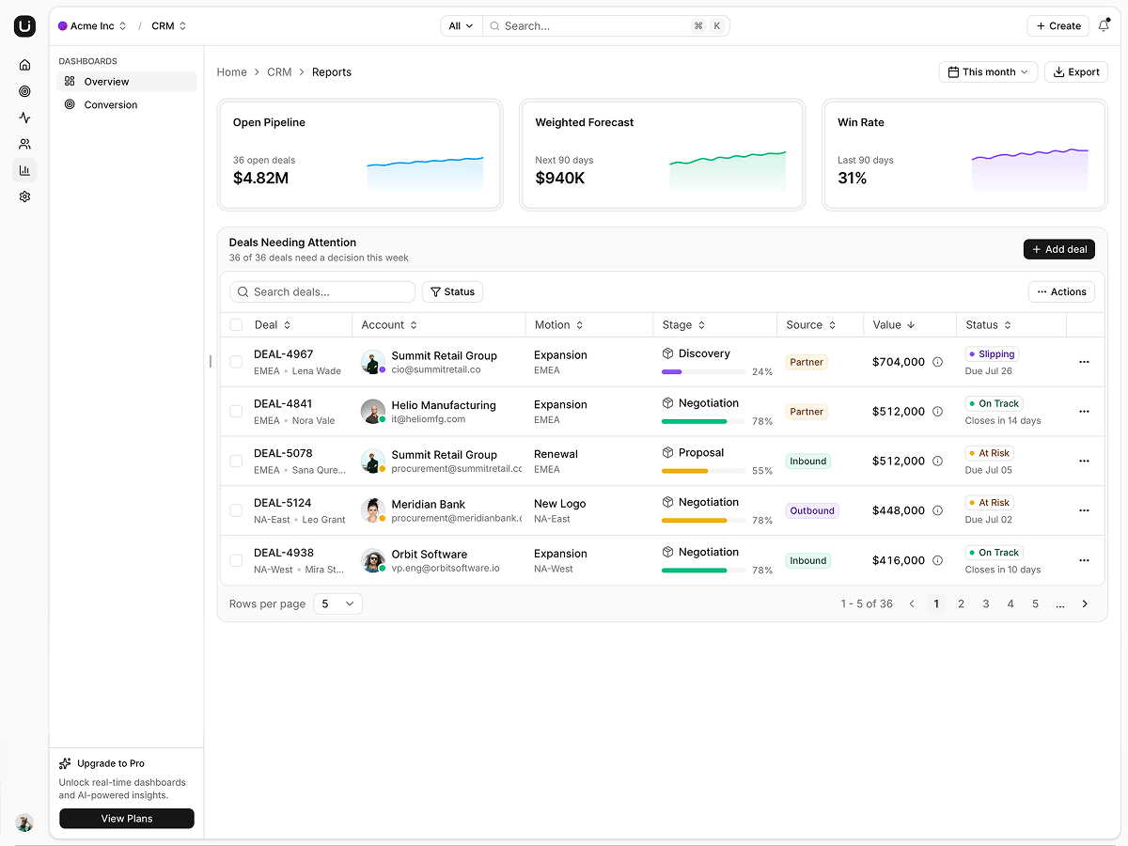Expand the This month date dropdown

pyautogui.click(x=988, y=71)
